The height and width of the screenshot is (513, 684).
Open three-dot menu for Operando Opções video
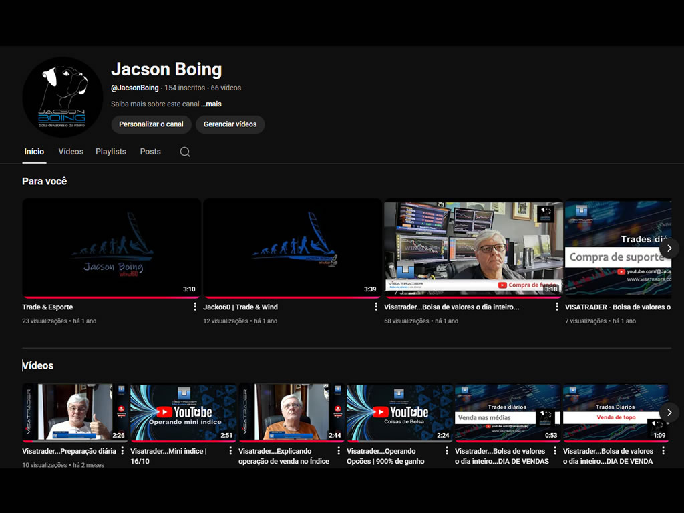[447, 451]
